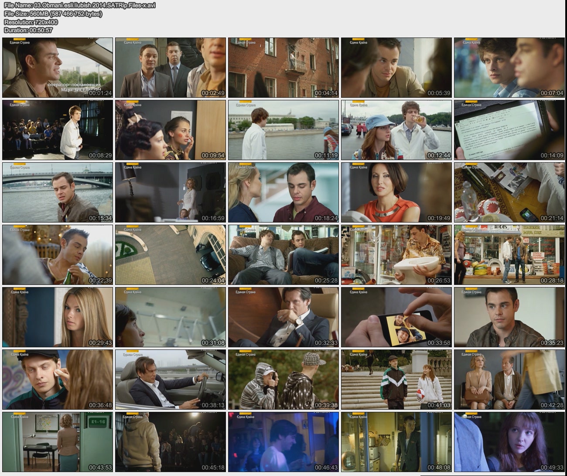Click the stairs tracksuit scene at 00:41:03
This screenshot has width=567, height=476.
(396, 380)
